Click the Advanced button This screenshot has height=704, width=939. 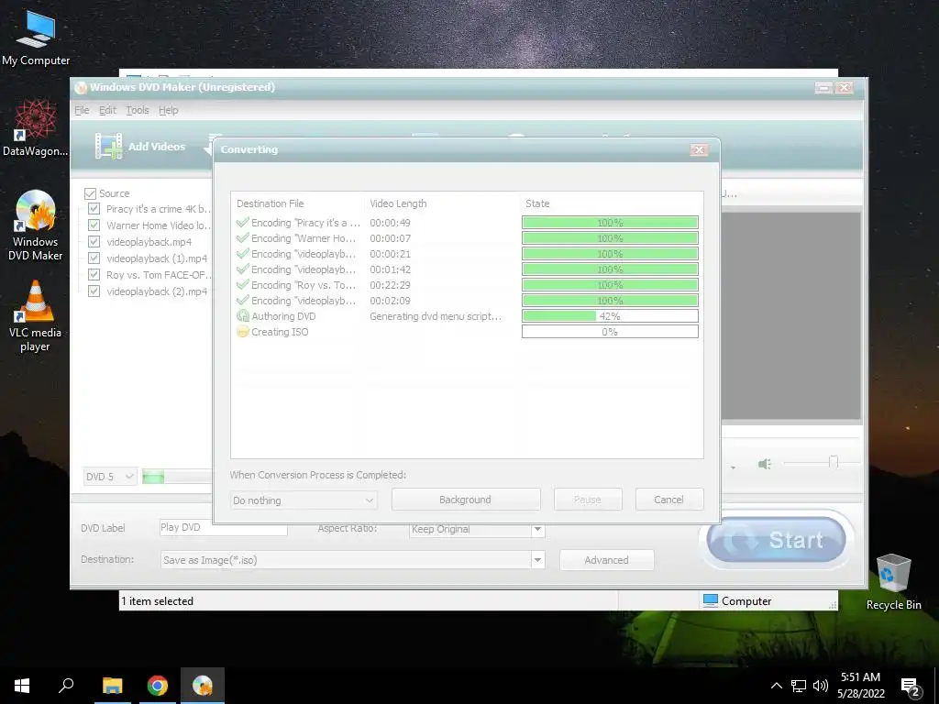tap(607, 560)
